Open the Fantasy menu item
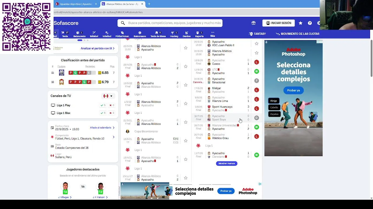This screenshot has width=373, height=209. (257, 34)
